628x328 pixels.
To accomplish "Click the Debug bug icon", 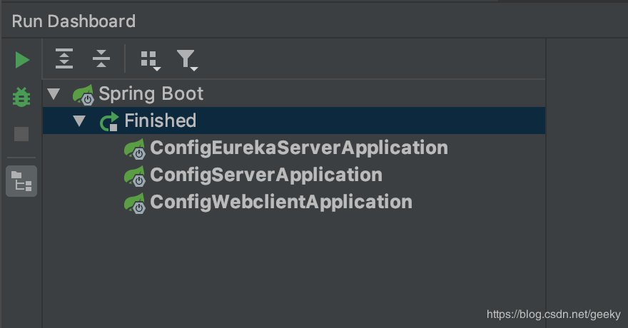I will point(22,97).
